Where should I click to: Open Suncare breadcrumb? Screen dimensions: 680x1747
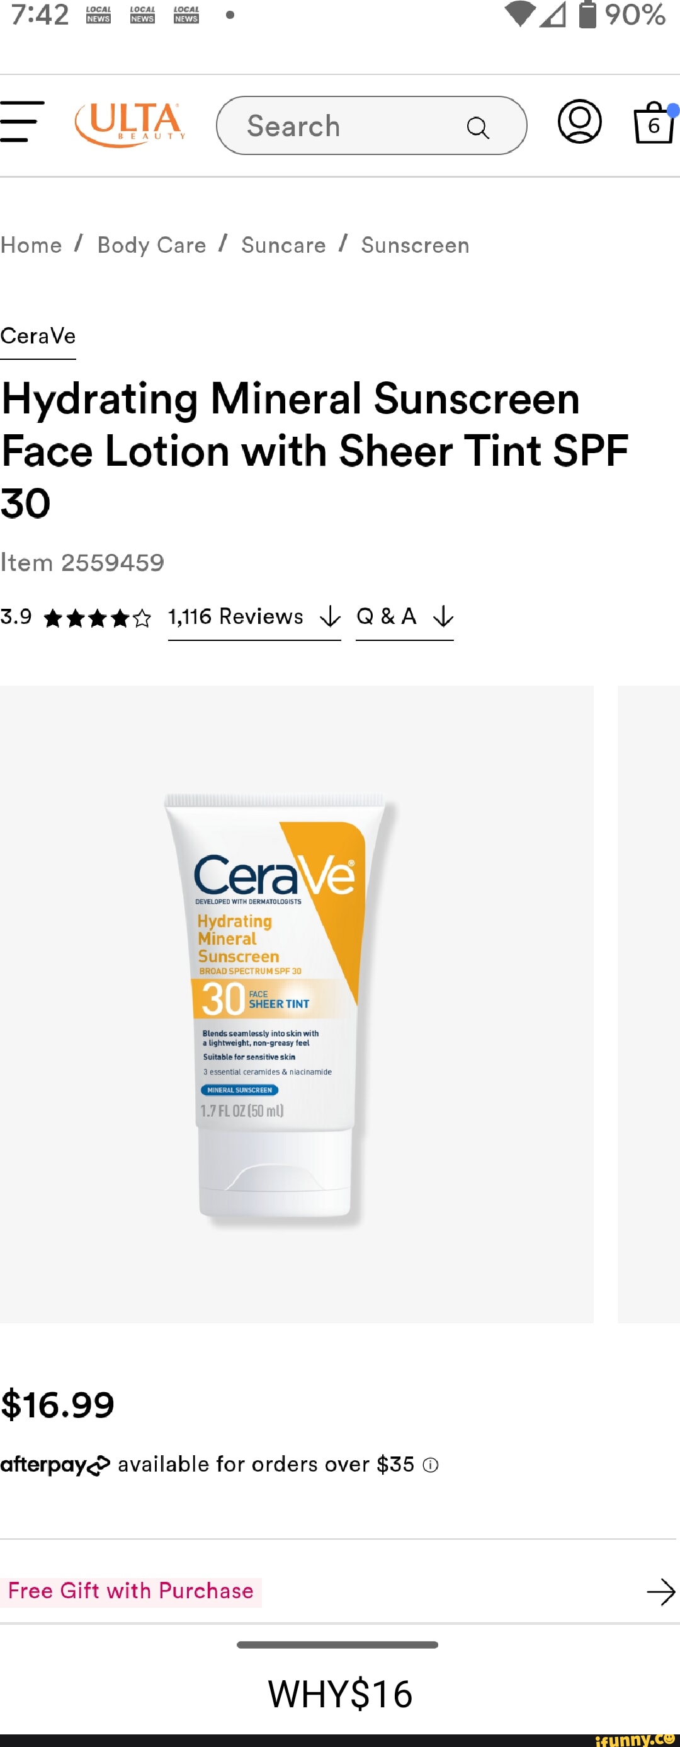click(x=284, y=245)
